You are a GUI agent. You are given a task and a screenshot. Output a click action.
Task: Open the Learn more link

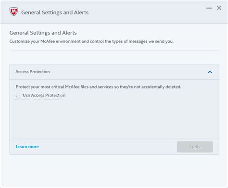coord(27,147)
